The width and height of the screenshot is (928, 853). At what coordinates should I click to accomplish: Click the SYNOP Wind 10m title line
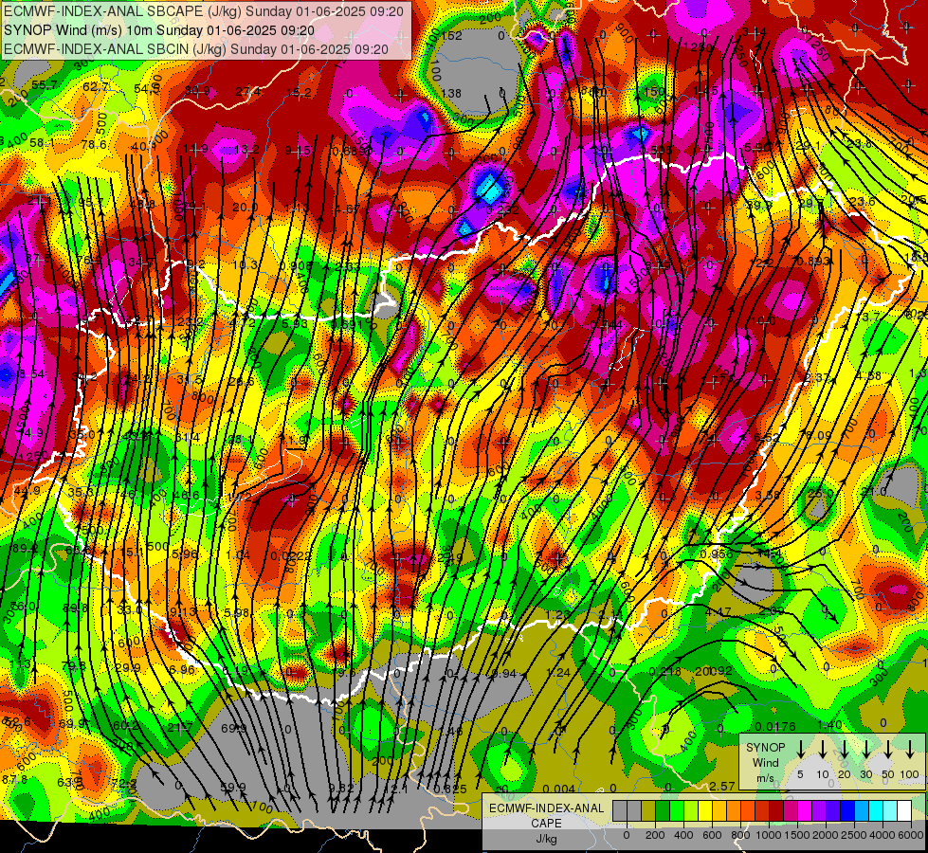tap(159, 30)
